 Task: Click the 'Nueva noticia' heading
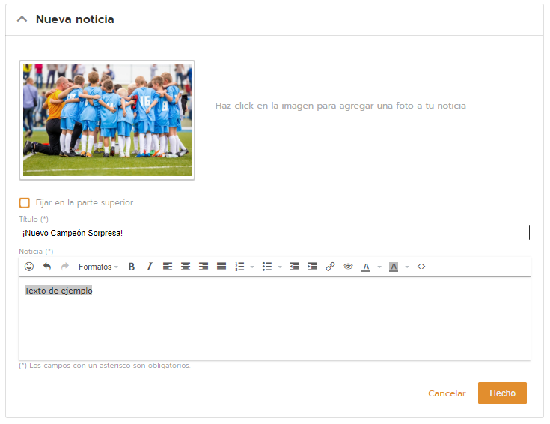coord(75,19)
